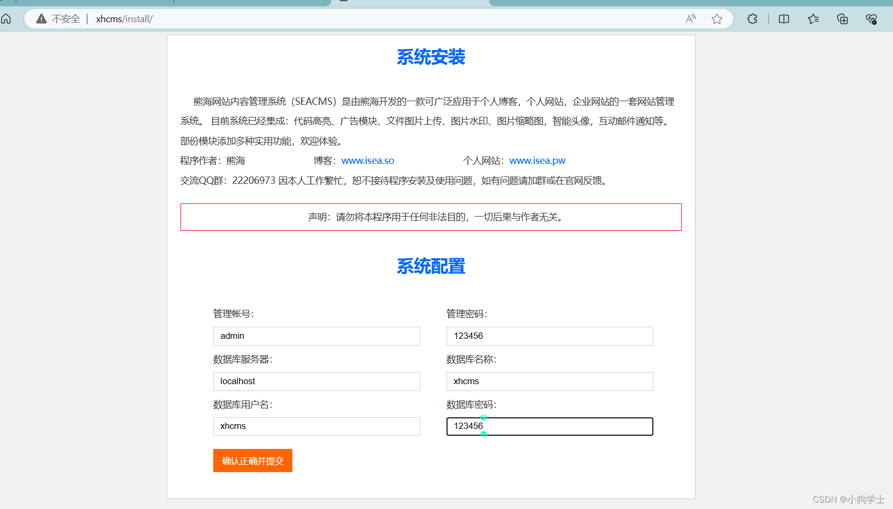Click the 管理密码 field containing 123456
Screen dimensions: 893x509
550,336
